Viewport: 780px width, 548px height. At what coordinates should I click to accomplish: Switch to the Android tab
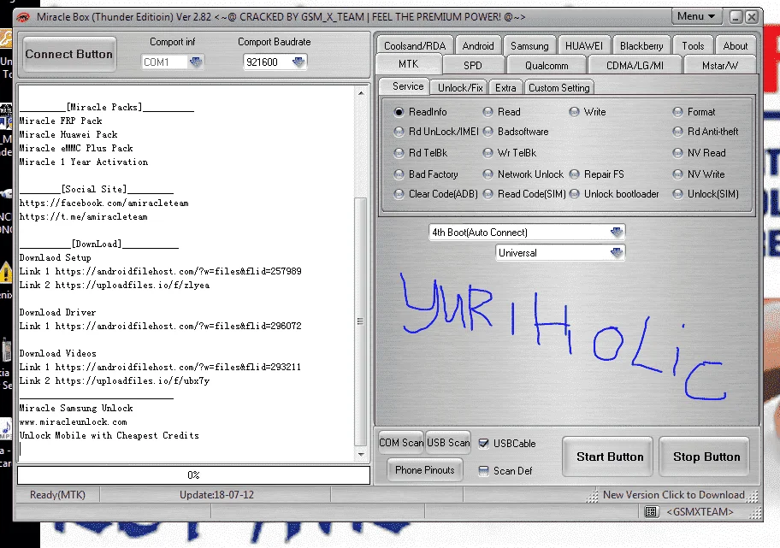point(478,46)
